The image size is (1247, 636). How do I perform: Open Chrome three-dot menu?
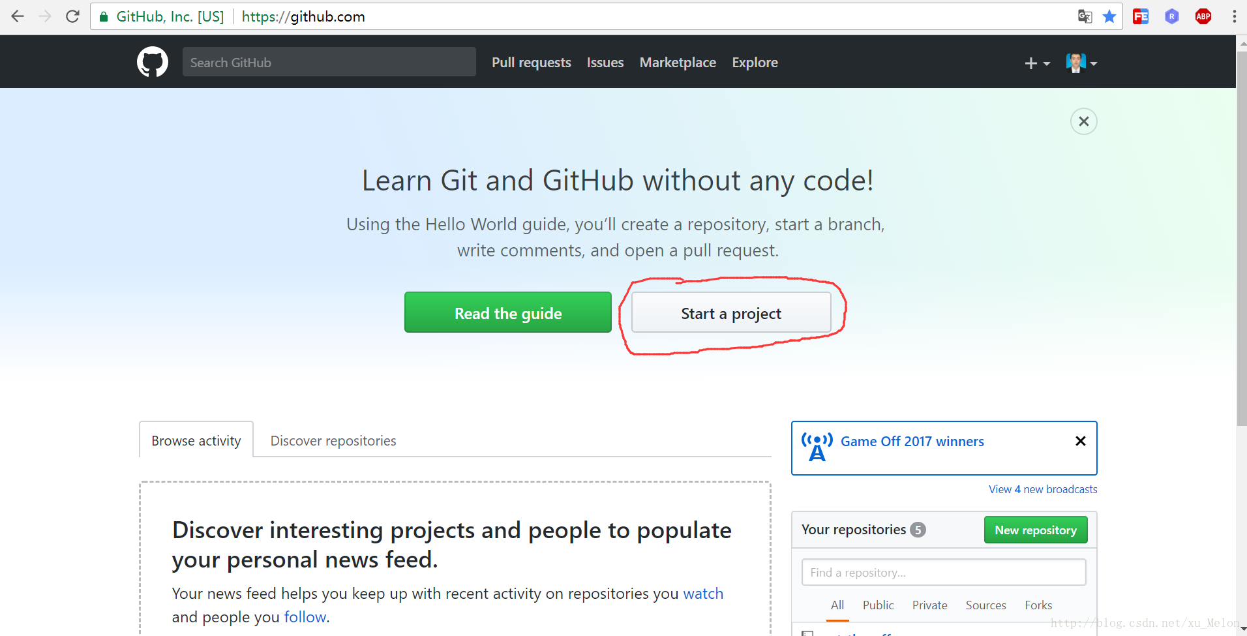(1234, 16)
